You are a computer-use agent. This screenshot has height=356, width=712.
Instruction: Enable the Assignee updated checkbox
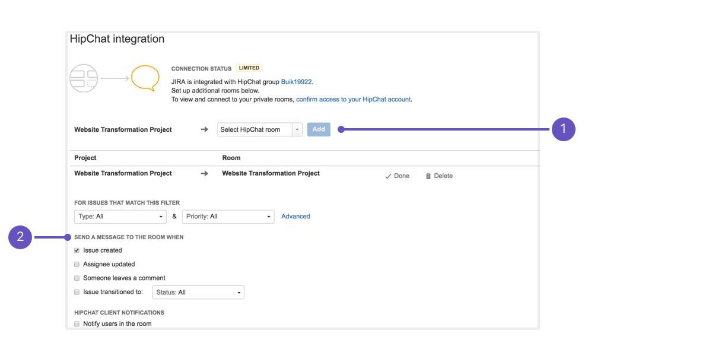(x=77, y=264)
